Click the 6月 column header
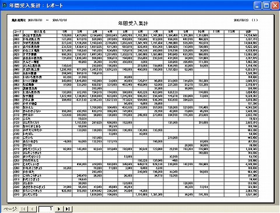The width and height of the screenshot is (280, 213). tap(141, 32)
